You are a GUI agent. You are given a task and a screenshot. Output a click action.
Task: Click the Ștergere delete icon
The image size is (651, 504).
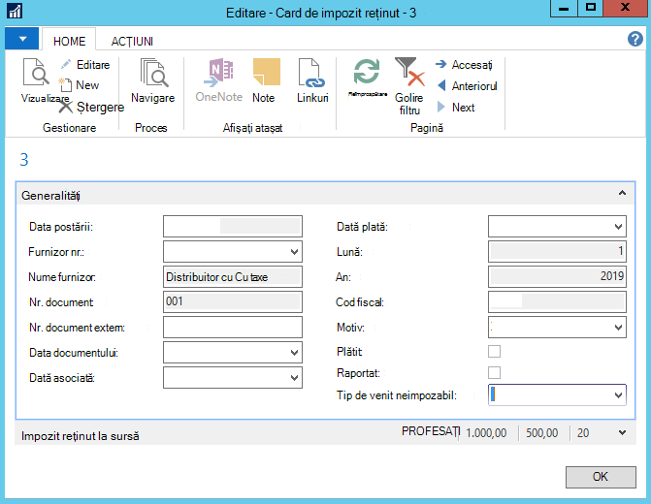65,107
